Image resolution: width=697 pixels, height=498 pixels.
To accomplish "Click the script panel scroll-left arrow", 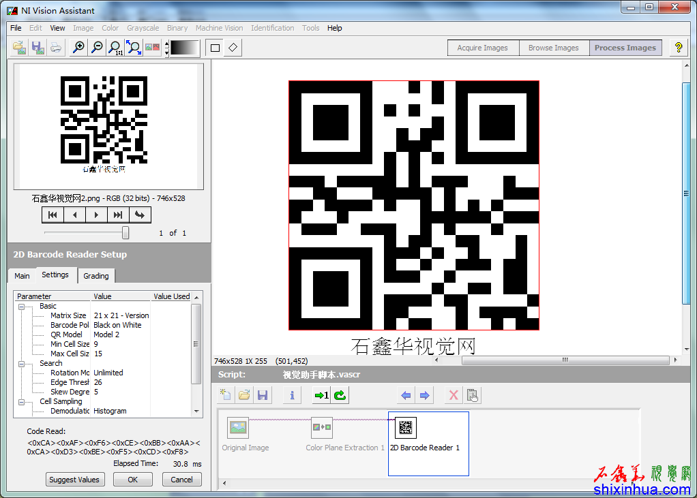I will pos(224,483).
